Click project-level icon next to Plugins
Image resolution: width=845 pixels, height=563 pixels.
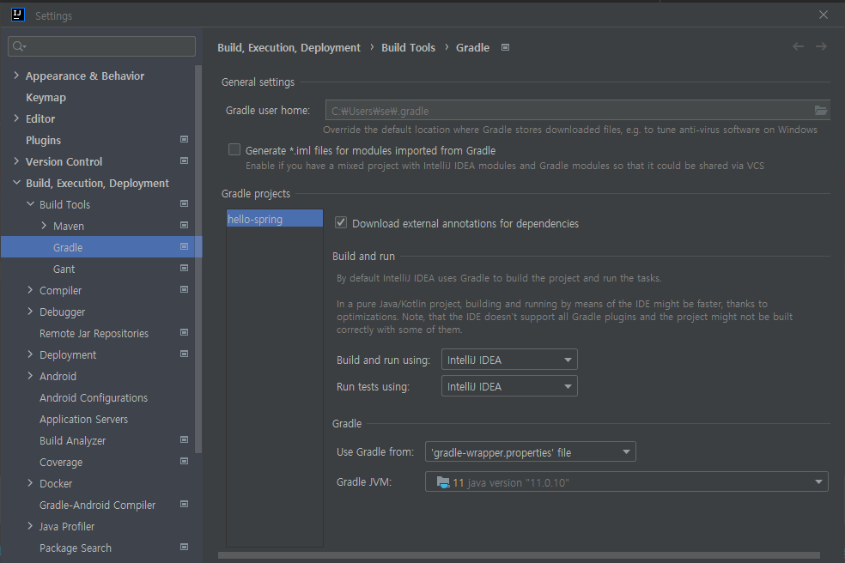click(x=184, y=140)
